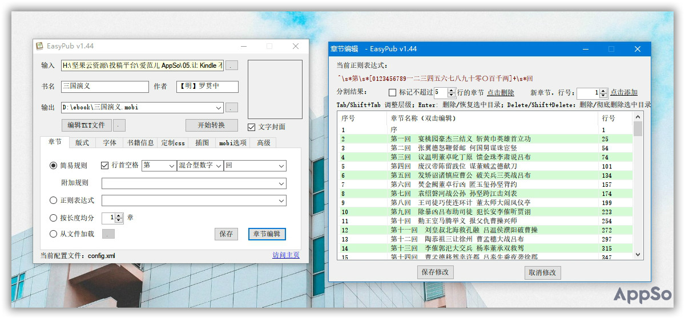The height and width of the screenshot is (319, 685).
Task: Open the 高级 tab
Action: 264,142
